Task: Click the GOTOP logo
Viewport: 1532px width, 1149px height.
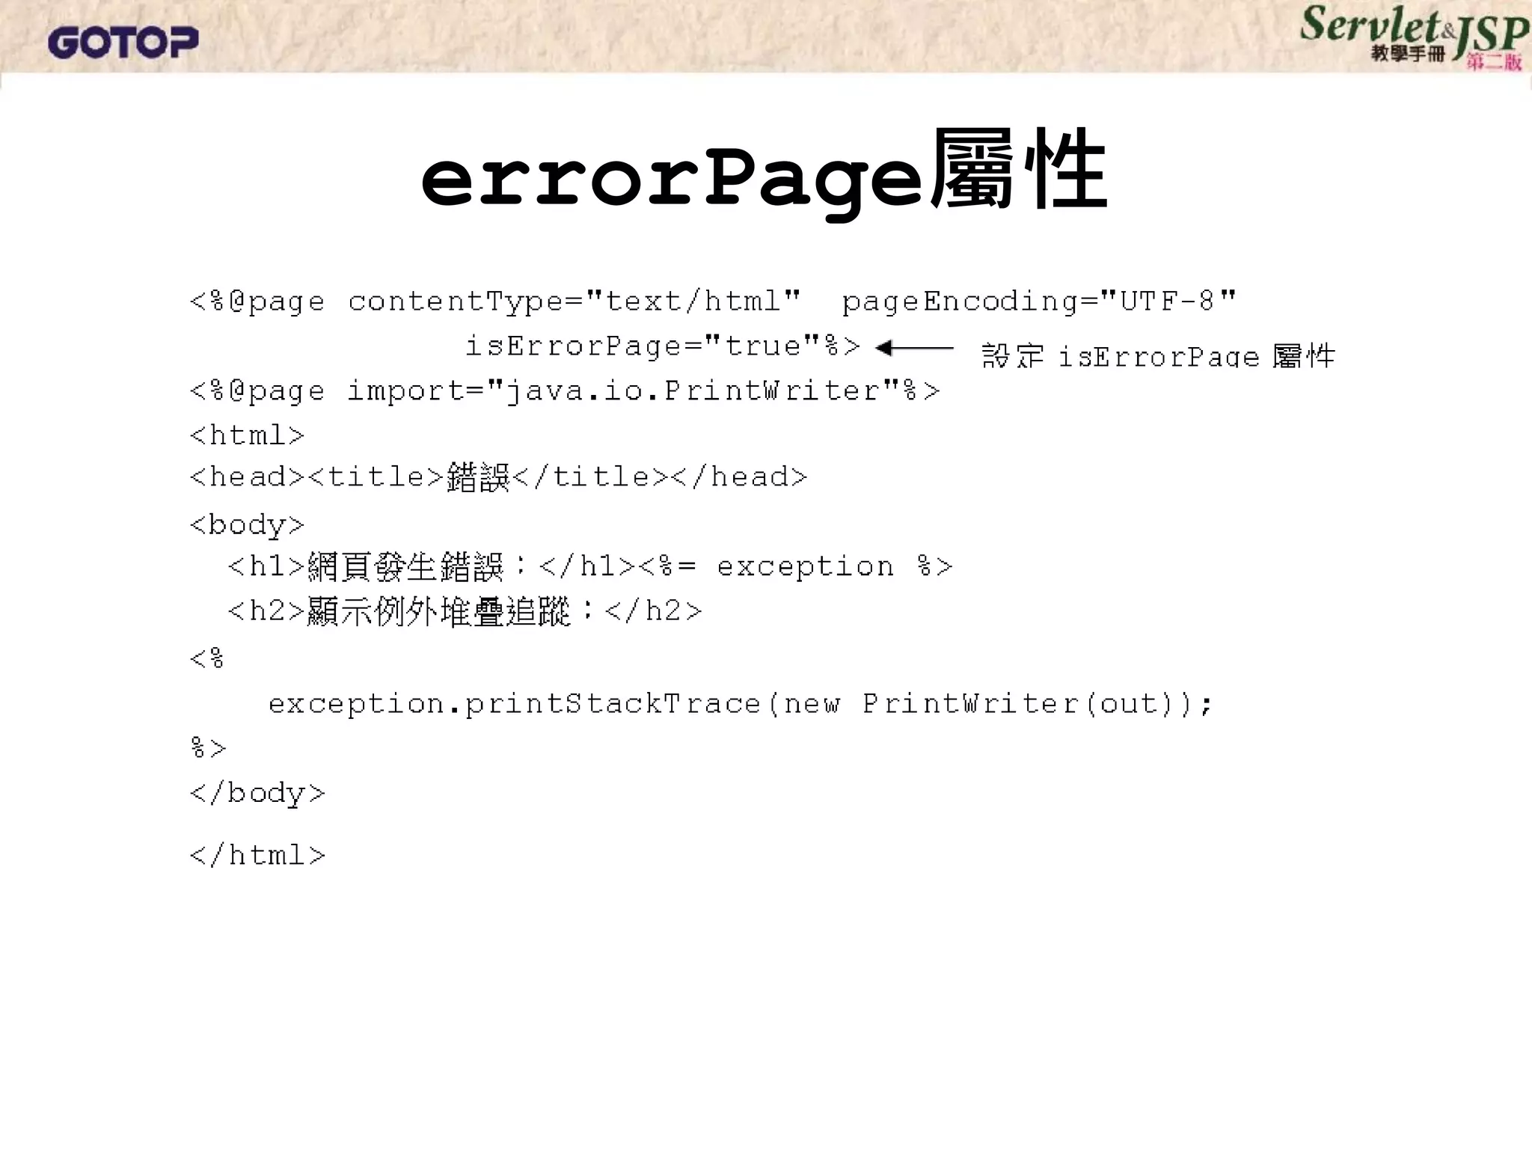Action: pyautogui.click(x=123, y=42)
